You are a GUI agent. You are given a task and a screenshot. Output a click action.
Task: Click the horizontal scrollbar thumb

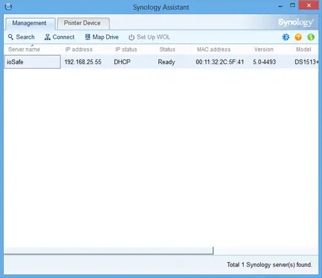coord(109,250)
